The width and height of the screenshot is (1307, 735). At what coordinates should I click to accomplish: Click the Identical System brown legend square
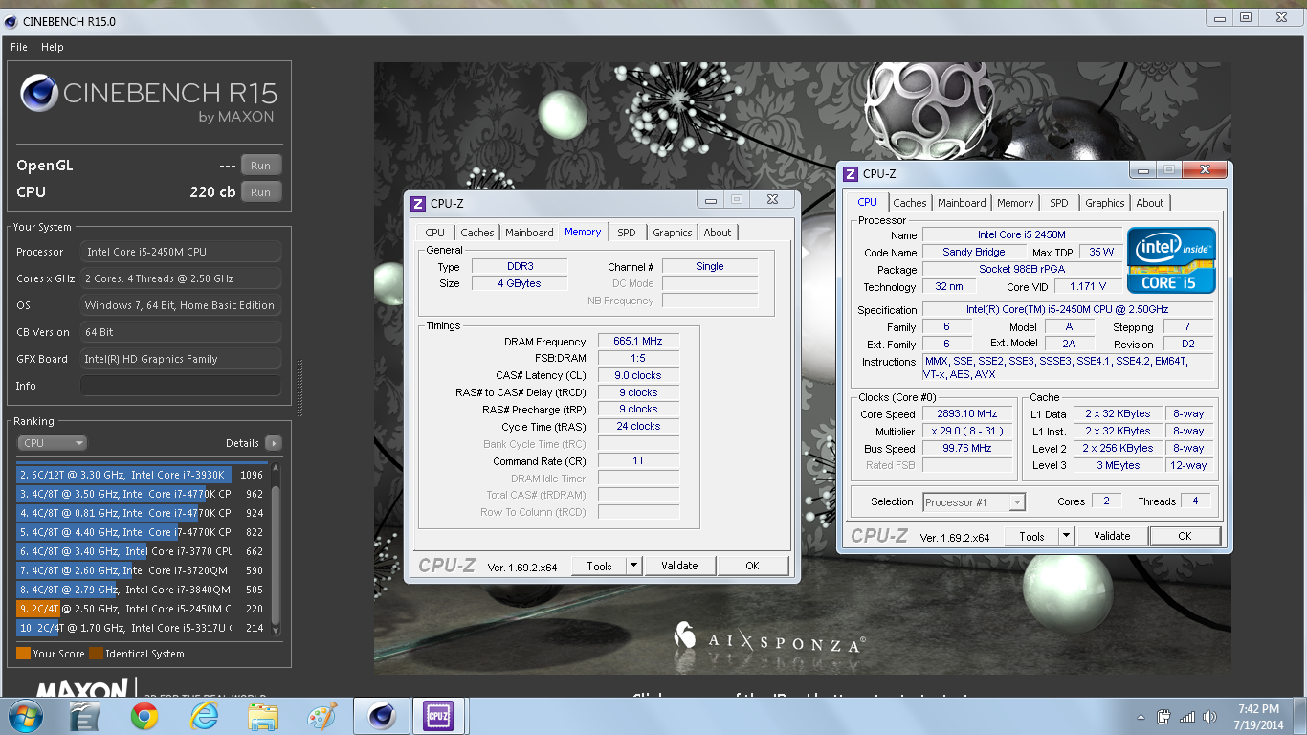(x=97, y=654)
